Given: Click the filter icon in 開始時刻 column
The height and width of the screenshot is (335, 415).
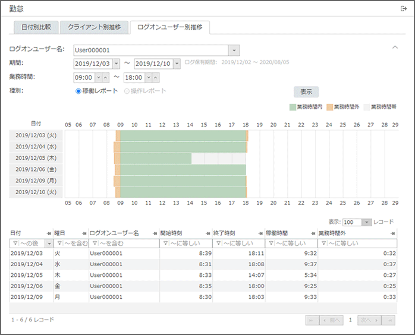Looking at the screenshot, I should [x=165, y=243].
